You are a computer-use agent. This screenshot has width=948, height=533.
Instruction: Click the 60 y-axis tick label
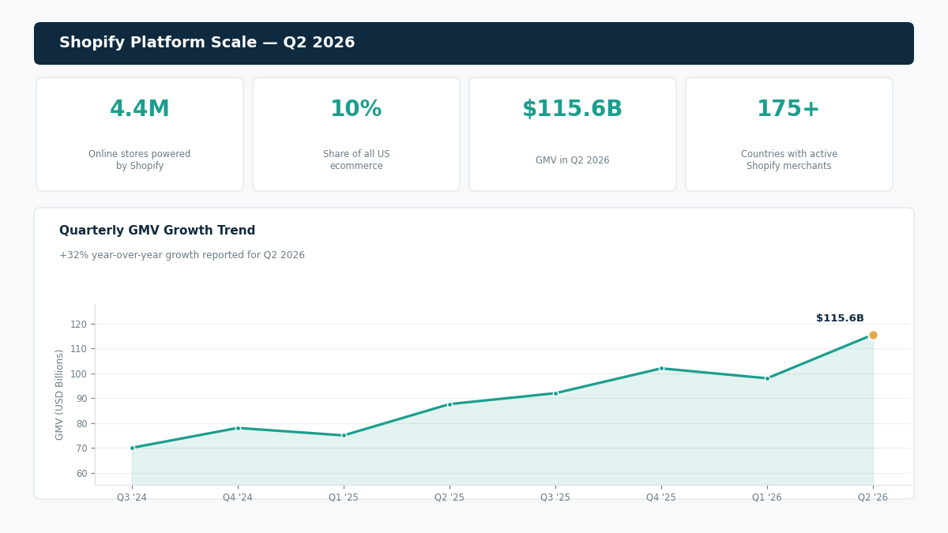click(x=81, y=473)
